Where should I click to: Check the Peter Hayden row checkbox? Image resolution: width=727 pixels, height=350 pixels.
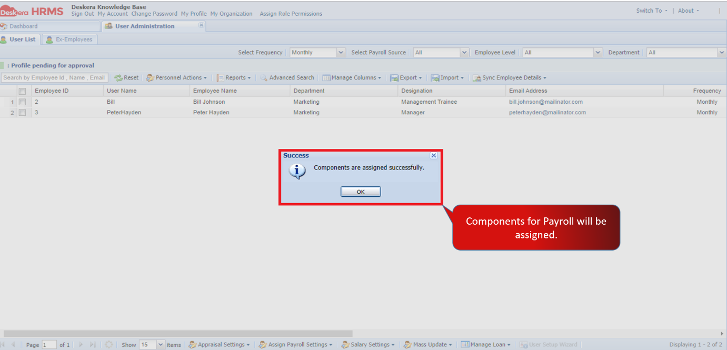22,113
